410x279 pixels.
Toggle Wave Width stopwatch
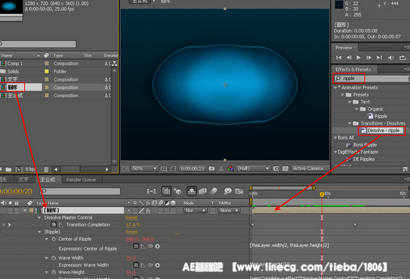(x=54, y=258)
